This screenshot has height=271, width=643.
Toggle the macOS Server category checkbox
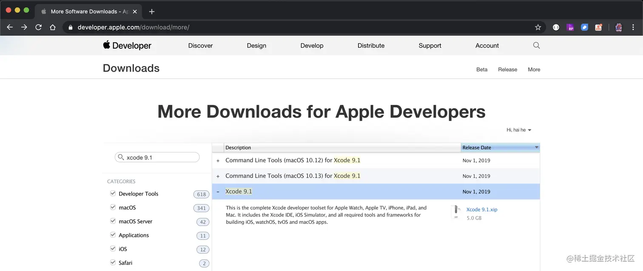(x=113, y=221)
